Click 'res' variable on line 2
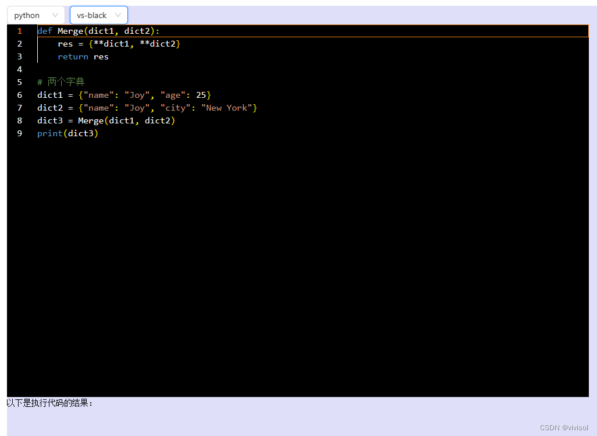 pyautogui.click(x=65, y=44)
